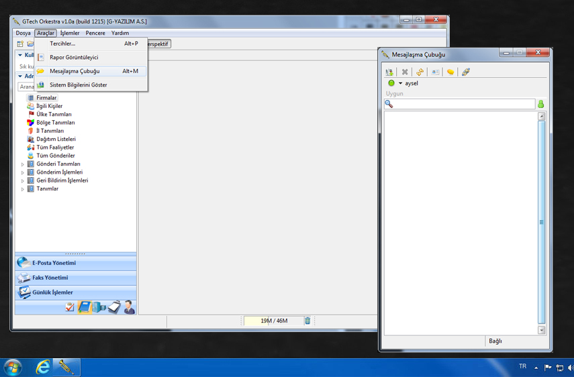Click the yellow chat bubble toolbar icon
The height and width of the screenshot is (377, 574).
[450, 72]
